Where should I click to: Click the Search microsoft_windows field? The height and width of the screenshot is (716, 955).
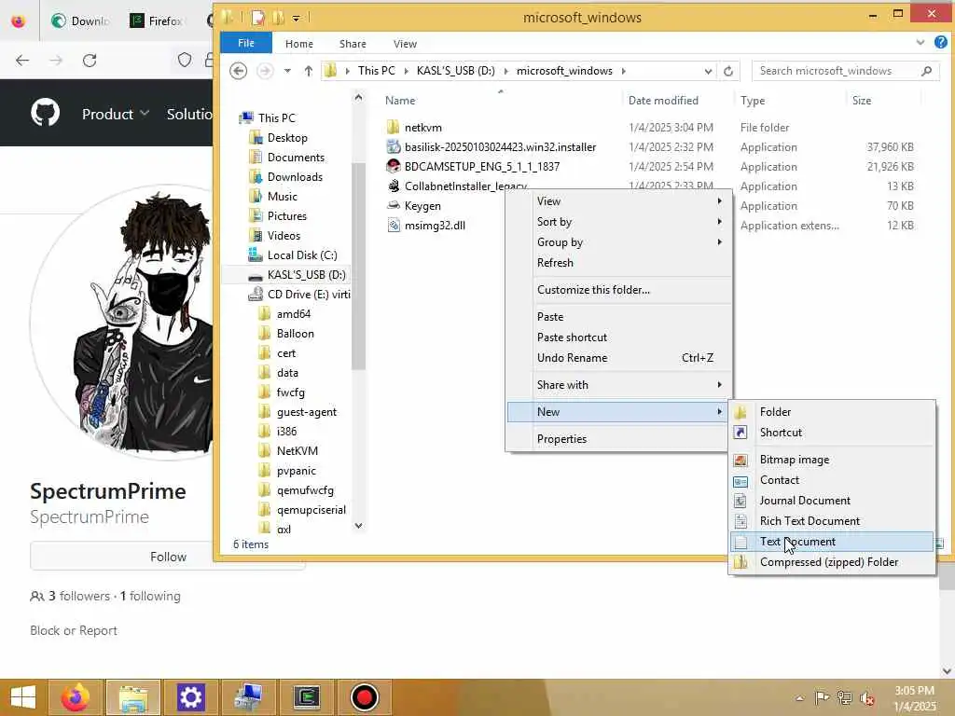(837, 71)
